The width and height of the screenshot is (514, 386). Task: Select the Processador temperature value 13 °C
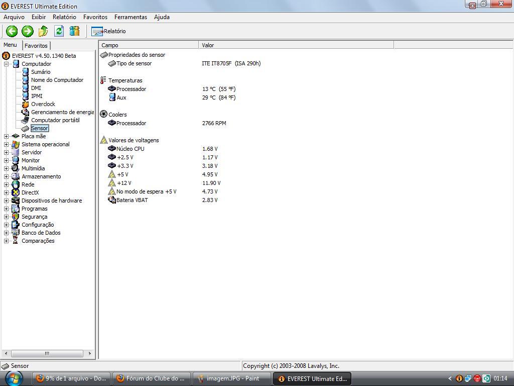click(219, 89)
